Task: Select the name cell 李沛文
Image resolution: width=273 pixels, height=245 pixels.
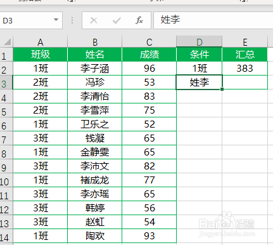Action: tap(94, 166)
